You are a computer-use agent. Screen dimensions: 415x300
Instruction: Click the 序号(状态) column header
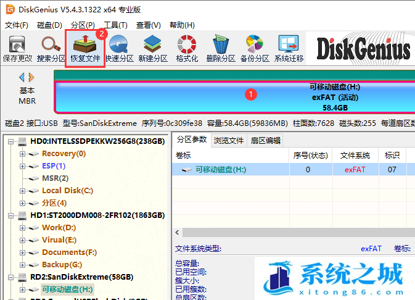pos(311,156)
